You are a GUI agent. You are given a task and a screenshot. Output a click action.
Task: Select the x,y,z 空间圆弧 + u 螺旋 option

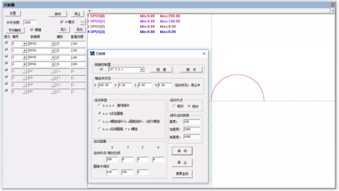(99, 129)
